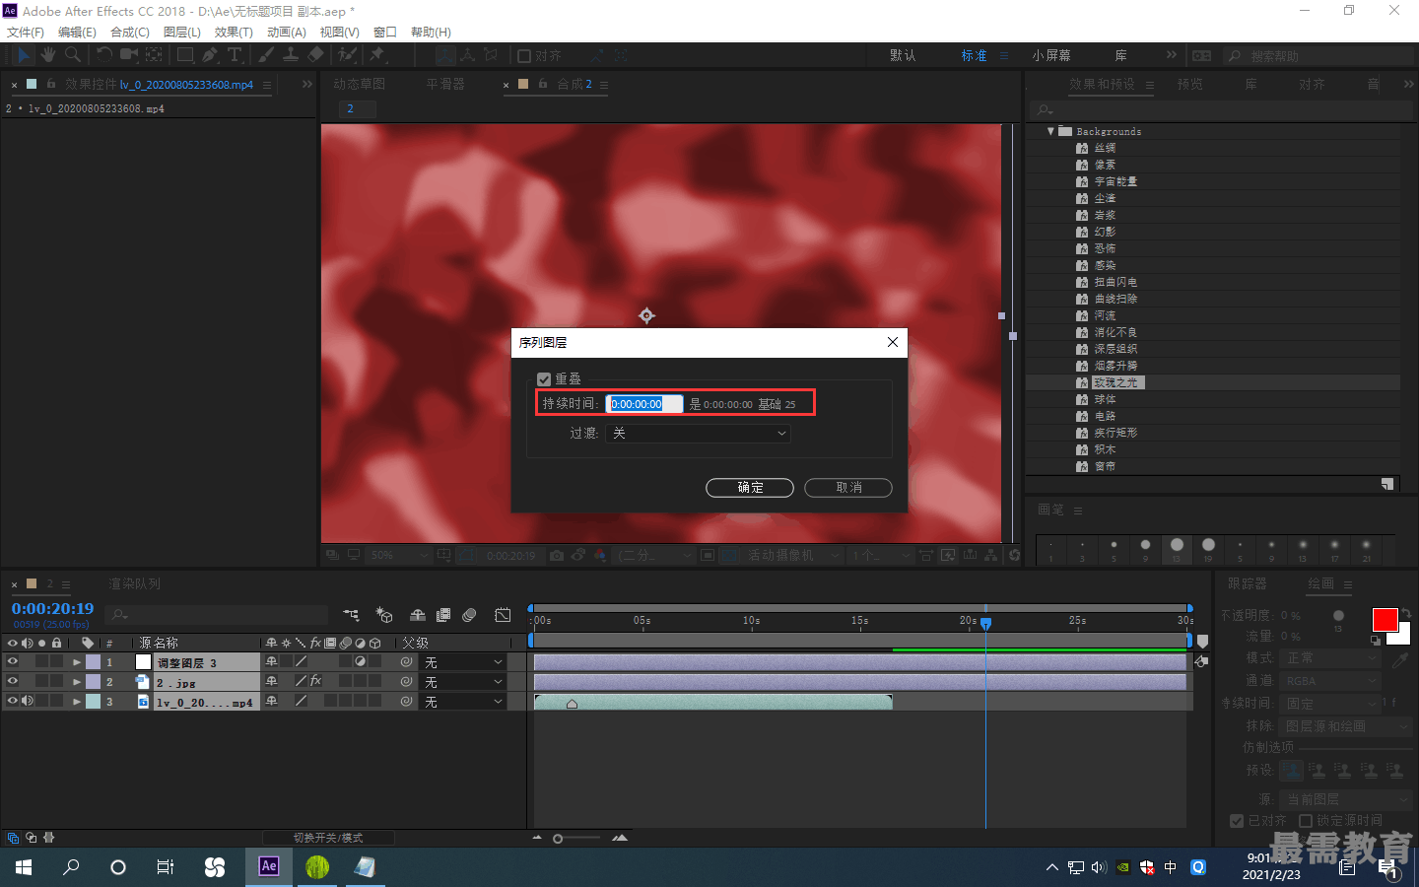Toggle shy layers hiding in timeline
The width and height of the screenshot is (1419, 887).
pos(418,615)
